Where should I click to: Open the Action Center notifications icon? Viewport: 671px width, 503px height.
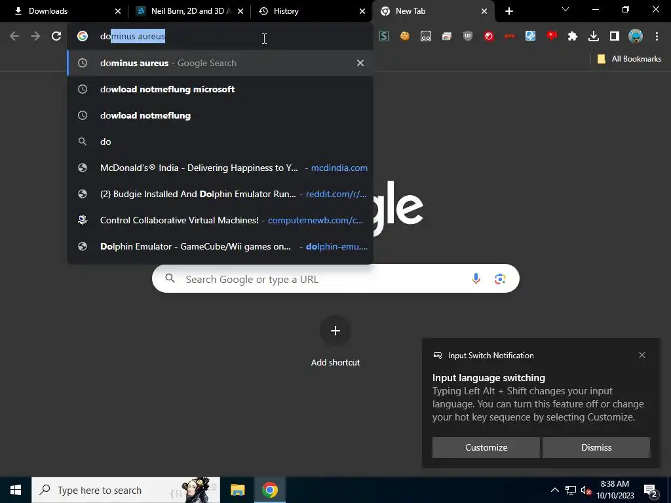651,491
